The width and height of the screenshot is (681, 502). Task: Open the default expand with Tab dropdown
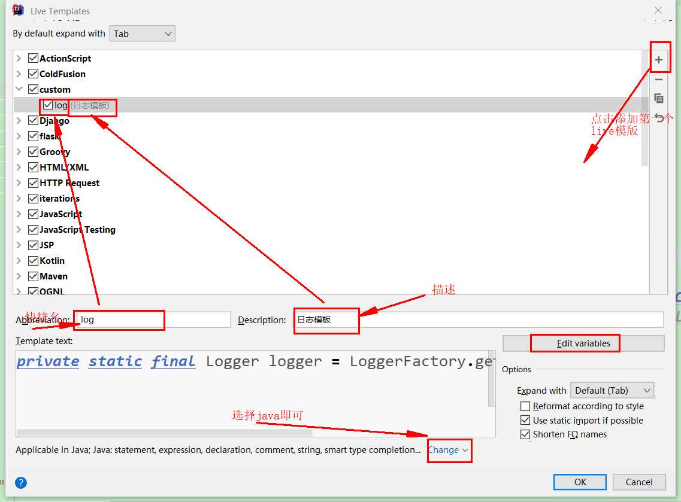(x=142, y=34)
